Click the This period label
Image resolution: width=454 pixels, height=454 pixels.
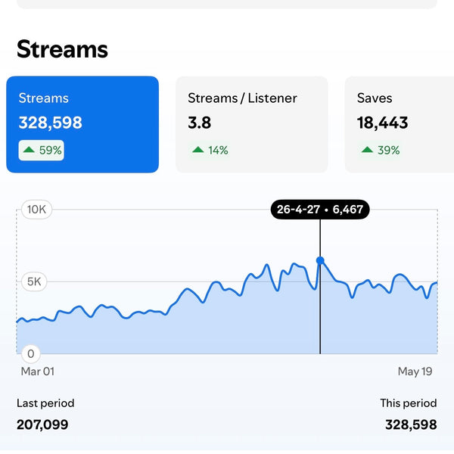[x=409, y=403]
